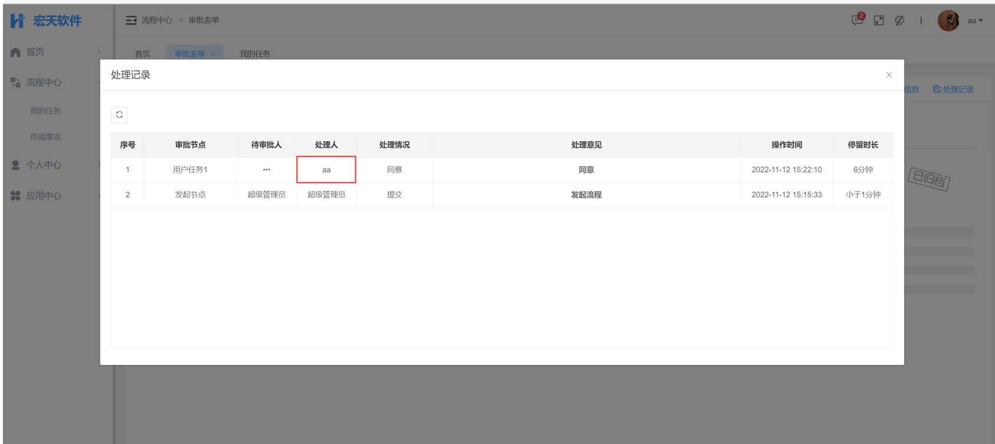
Task: Click the fullscreen icon in the header
Action: (x=879, y=21)
